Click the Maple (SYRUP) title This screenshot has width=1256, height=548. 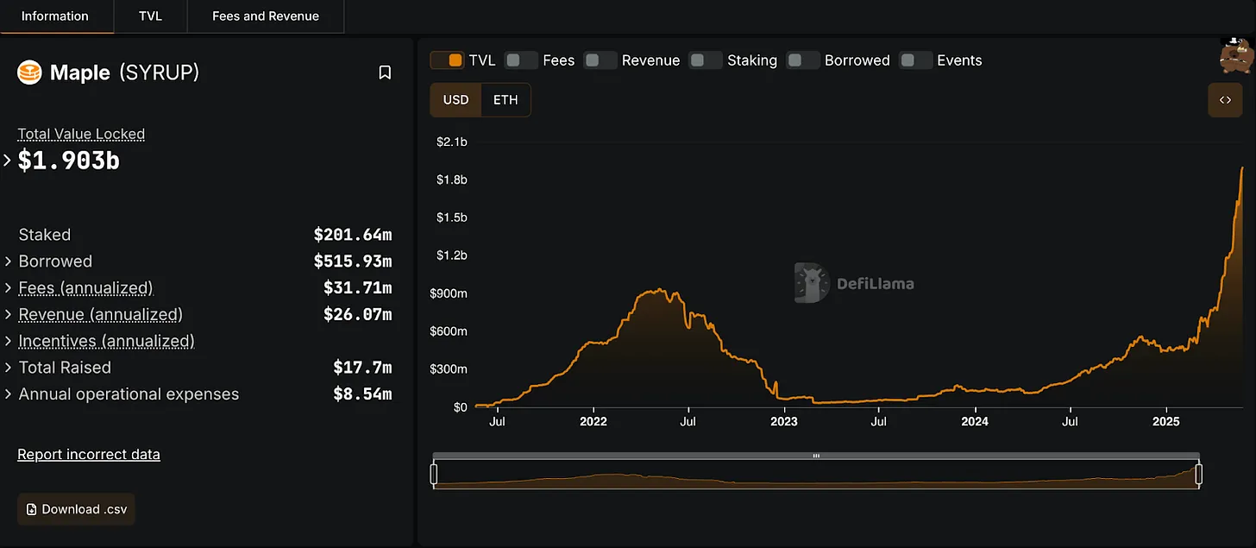[124, 72]
